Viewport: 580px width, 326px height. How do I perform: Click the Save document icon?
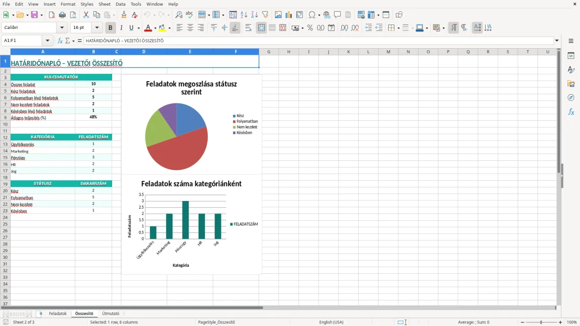tap(34, 15)
